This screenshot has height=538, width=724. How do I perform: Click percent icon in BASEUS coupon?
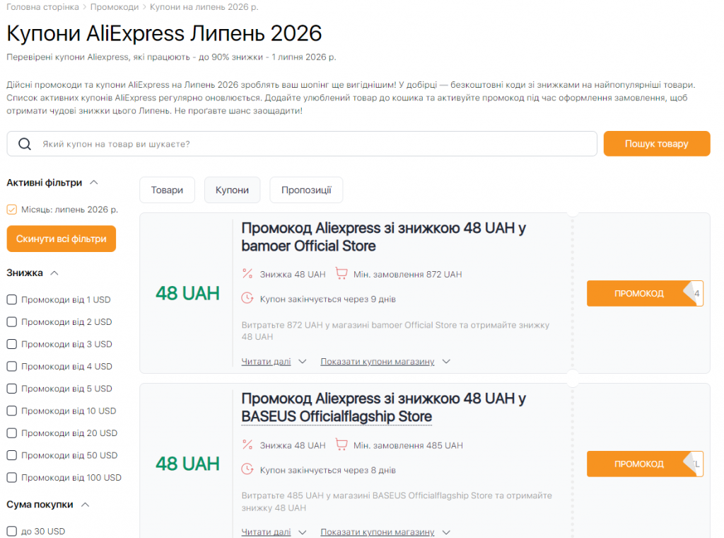pyautogui.click(x=247, y=445)
